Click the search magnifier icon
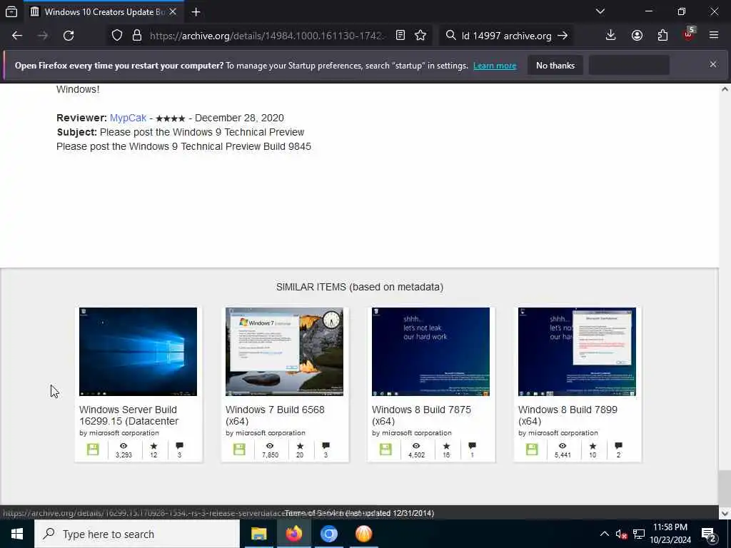Image resolution: width=731 pixels, height=548 pixels. click(x=451, y=36)
